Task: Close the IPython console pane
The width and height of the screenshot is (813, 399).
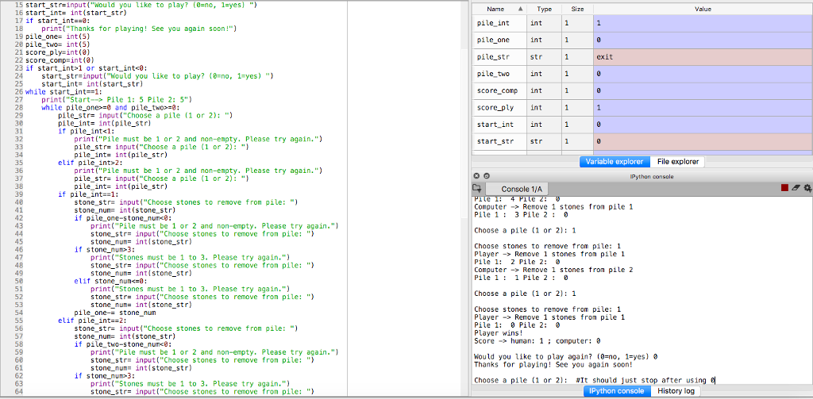Action: pyautogui.click(x=477, y=176)
